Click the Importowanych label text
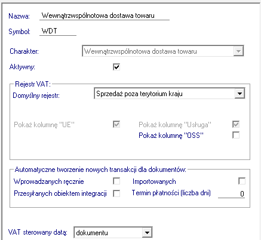Screen dimensions: 261x240 click(154, 181)
